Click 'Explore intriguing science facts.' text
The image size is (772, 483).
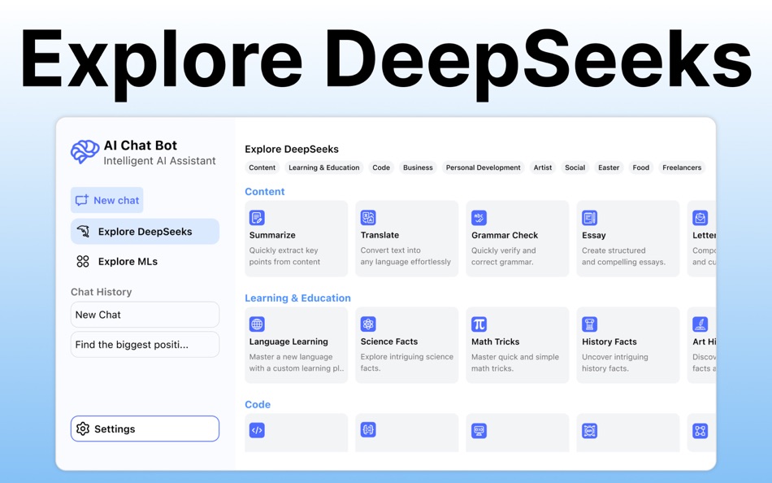point(406,363)
